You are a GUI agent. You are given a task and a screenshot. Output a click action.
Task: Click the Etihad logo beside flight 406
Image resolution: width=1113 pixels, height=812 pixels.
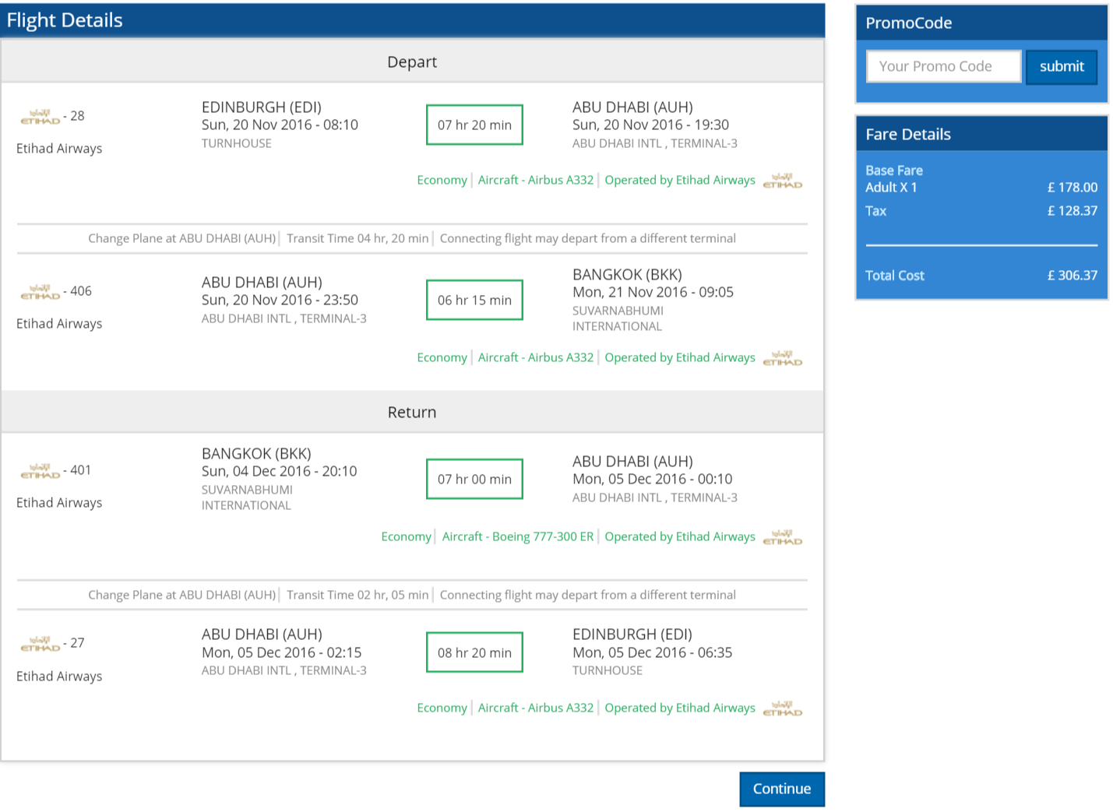click(41, 292)
